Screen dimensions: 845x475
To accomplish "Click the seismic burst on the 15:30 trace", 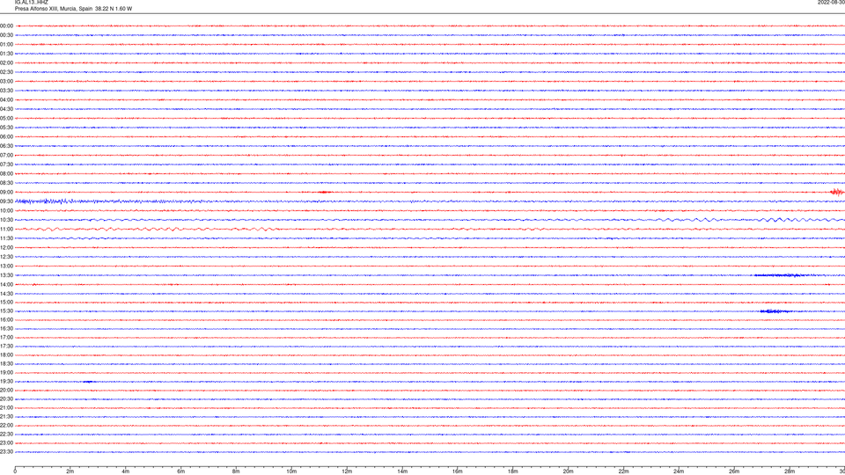I will pos(776,311).
